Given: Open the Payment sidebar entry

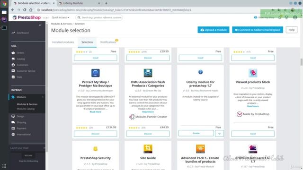Looking at the screenshot, I should pos(21,128).
